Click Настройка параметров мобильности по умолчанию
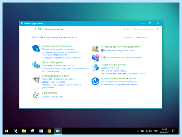Viewport: 182px width, 137px height. coord(62,86)
